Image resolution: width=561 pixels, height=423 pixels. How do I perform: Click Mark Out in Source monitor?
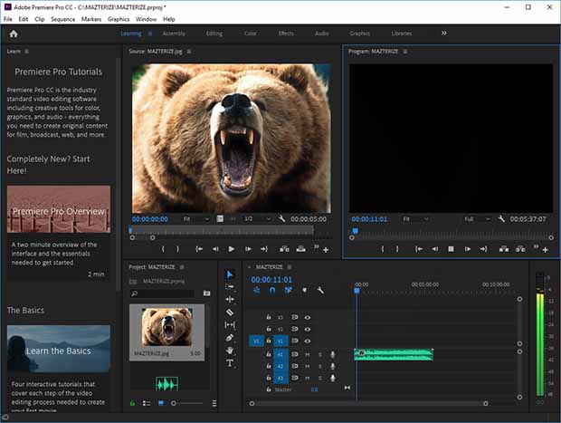pyautogui.click(x=178, y=249)
